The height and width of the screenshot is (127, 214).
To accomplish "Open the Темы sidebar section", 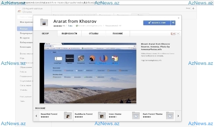I will pos(22,101).
